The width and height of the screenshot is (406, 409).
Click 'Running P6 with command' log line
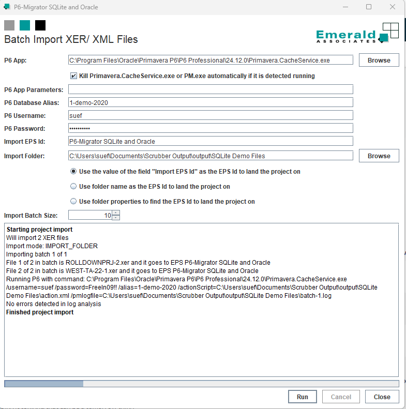click(x=192, y=287)
